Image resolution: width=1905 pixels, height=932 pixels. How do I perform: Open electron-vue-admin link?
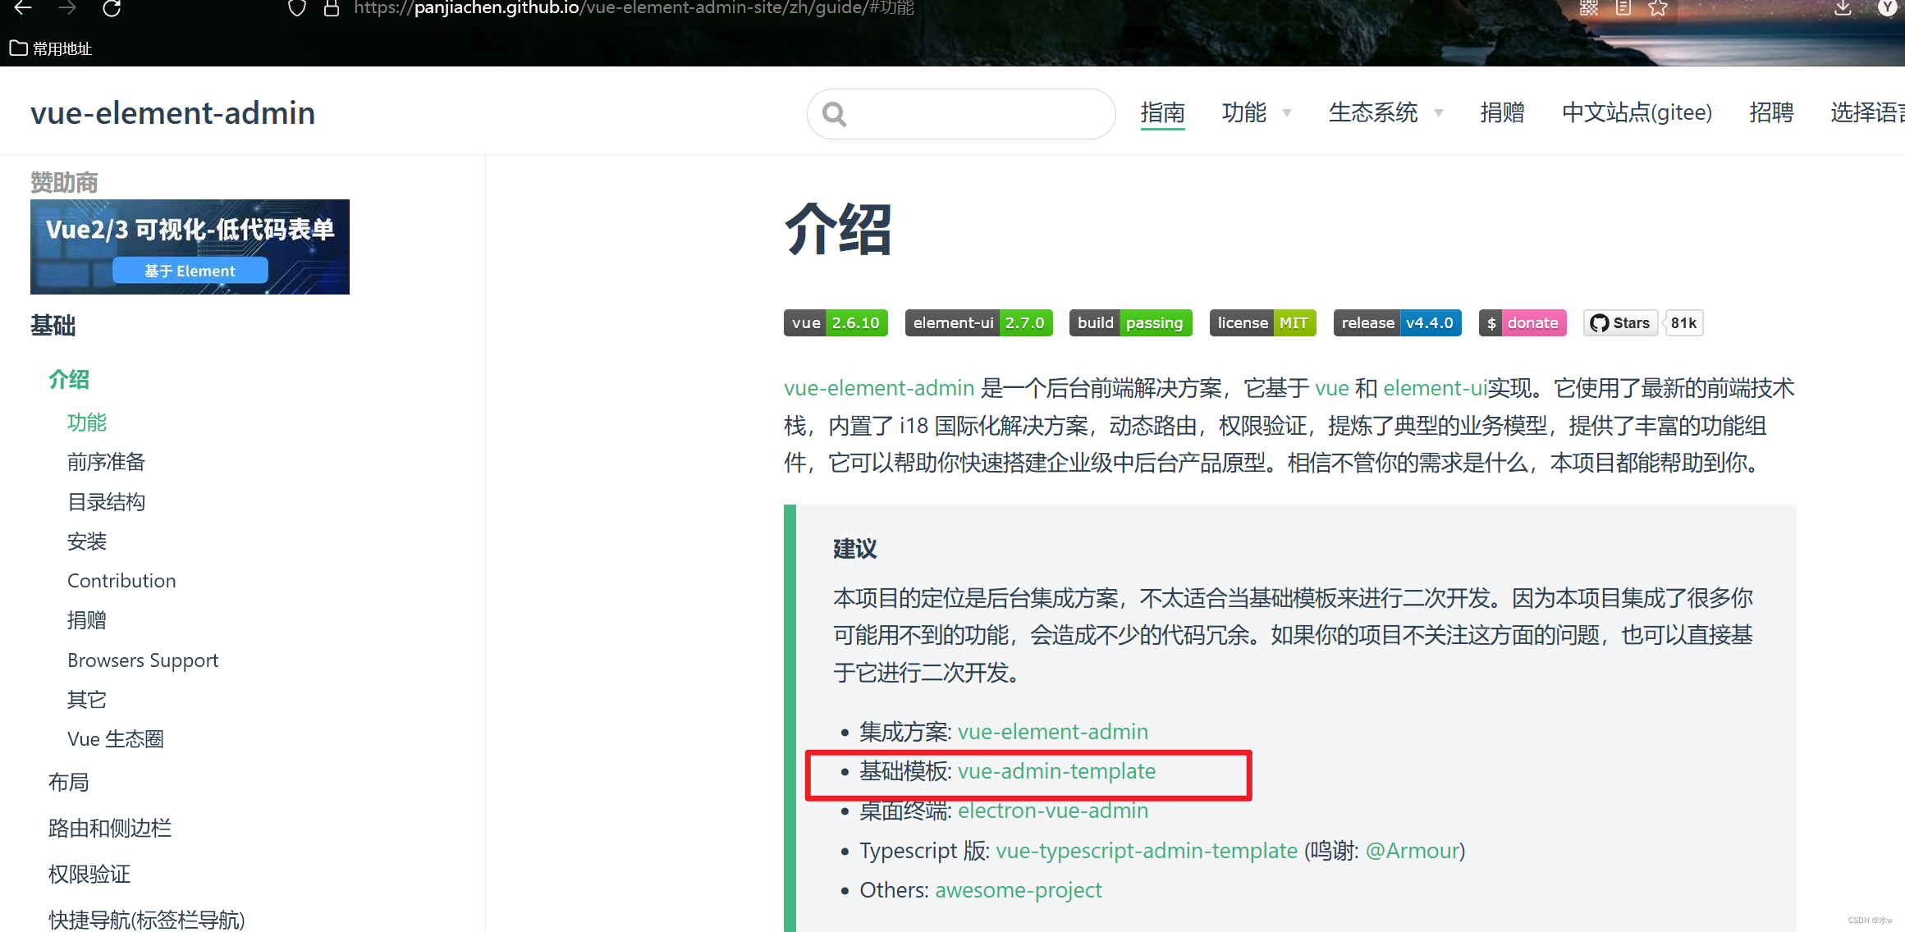[1053, 811]
